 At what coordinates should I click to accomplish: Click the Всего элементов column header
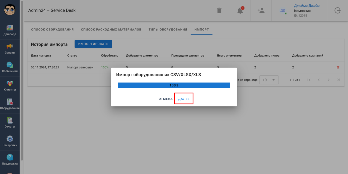click(229, 56)
